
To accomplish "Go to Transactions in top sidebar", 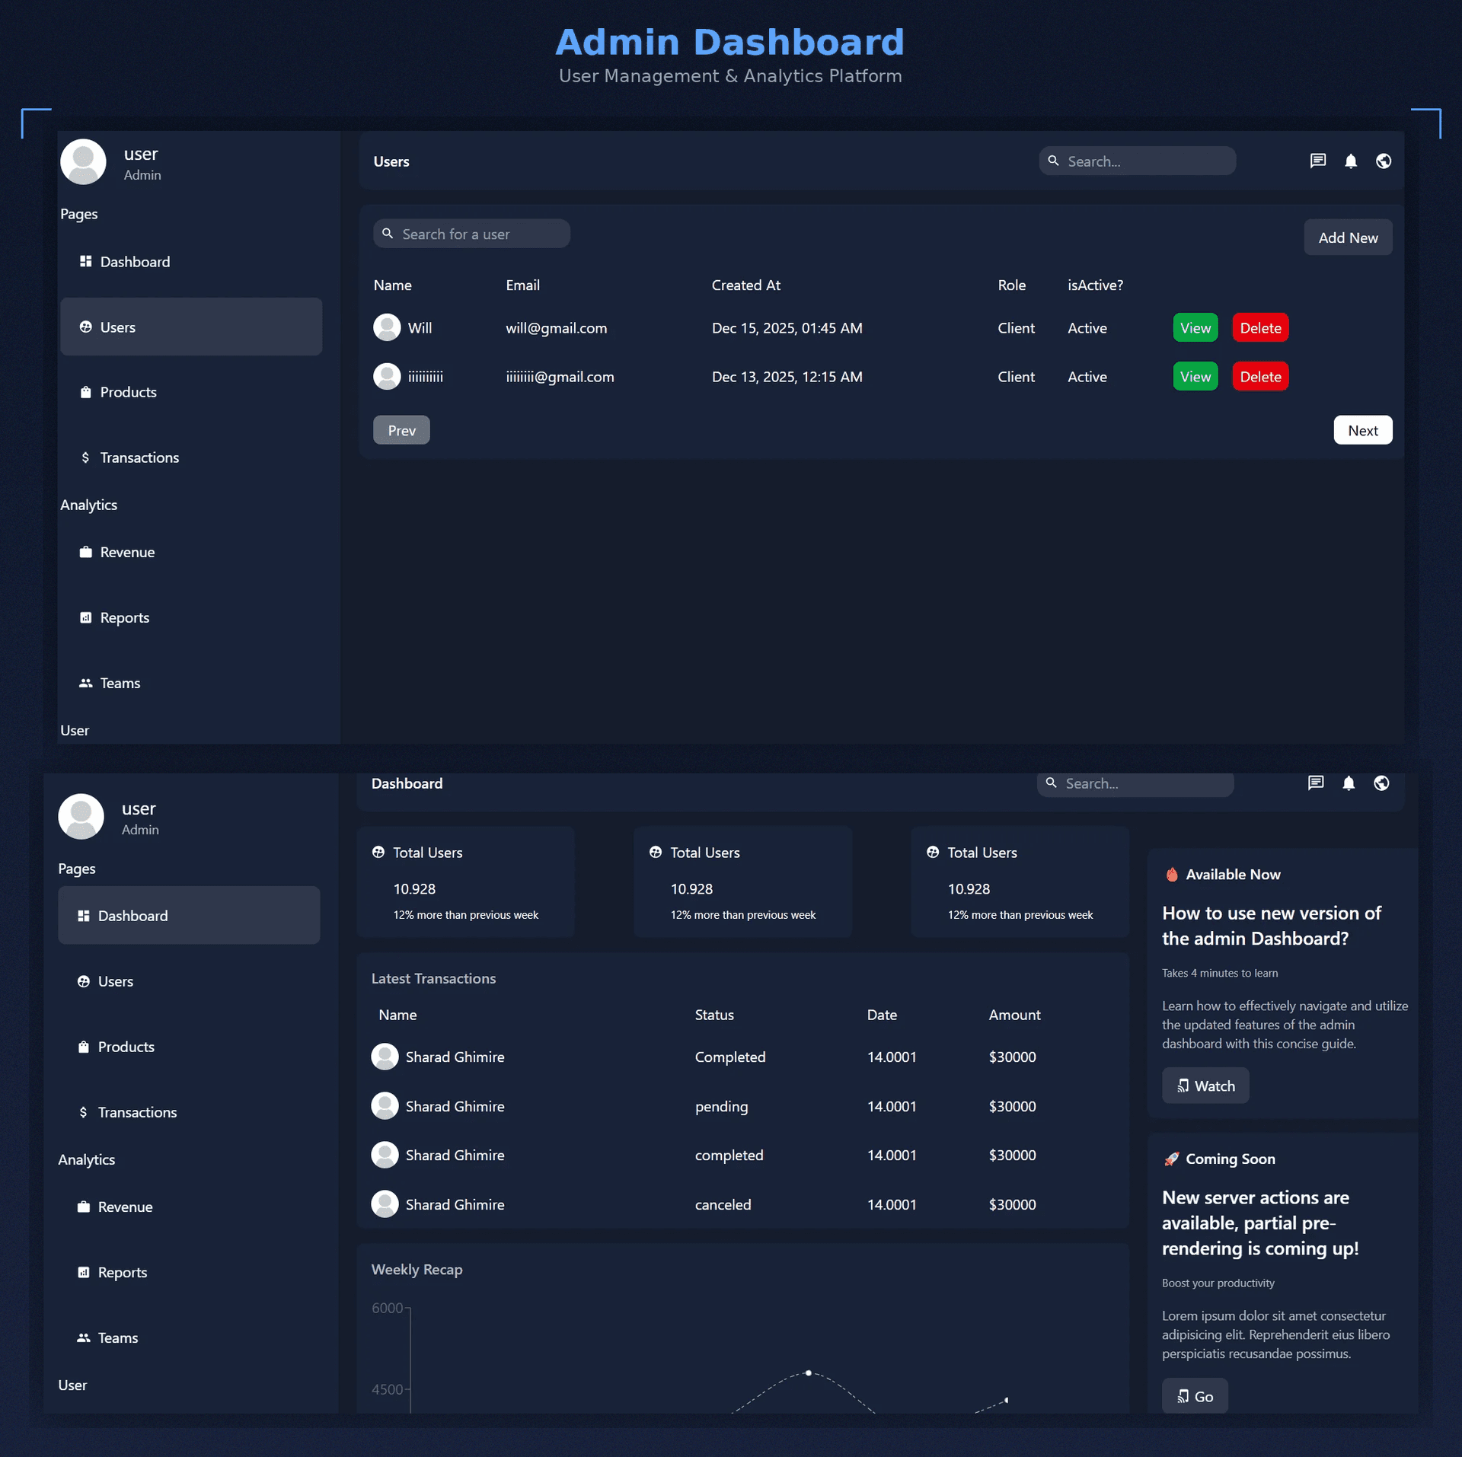I will click(x=139, y=458).
